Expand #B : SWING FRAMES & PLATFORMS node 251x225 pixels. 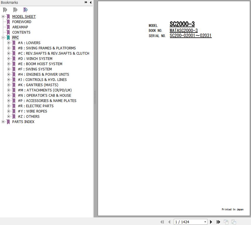tap(9, 48)
